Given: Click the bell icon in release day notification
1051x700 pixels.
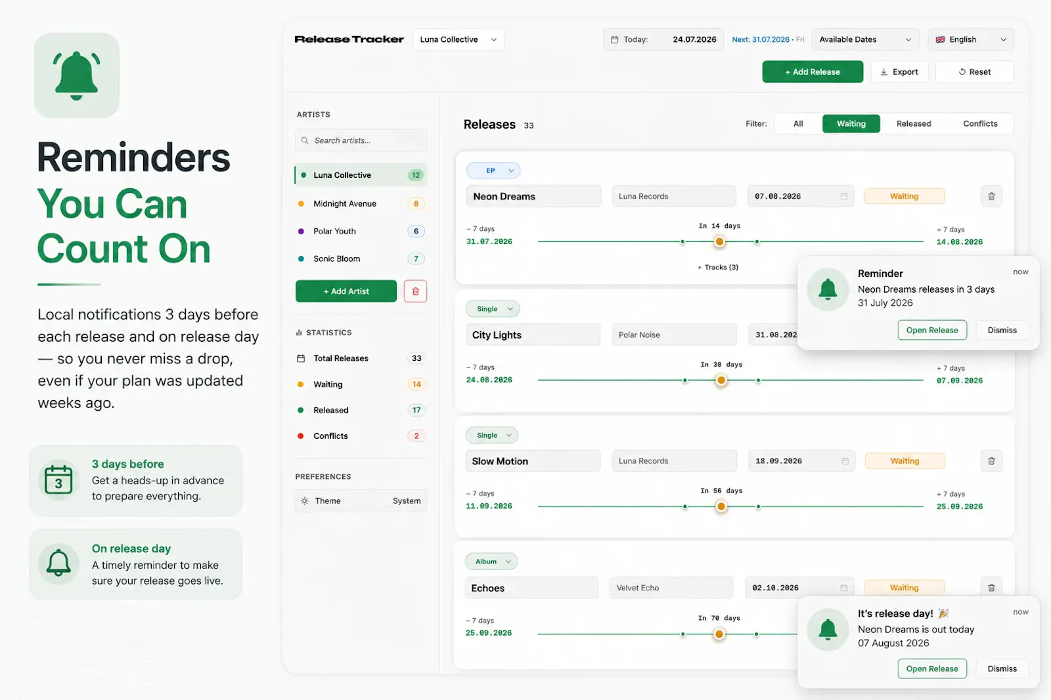Looking at the screenshot, I should click(828, 630).
